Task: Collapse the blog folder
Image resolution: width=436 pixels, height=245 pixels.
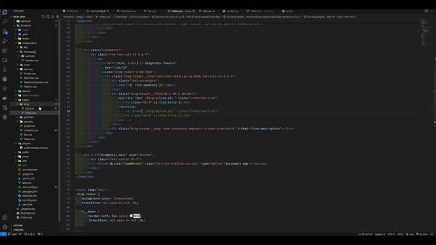Action: pos(27,104)
